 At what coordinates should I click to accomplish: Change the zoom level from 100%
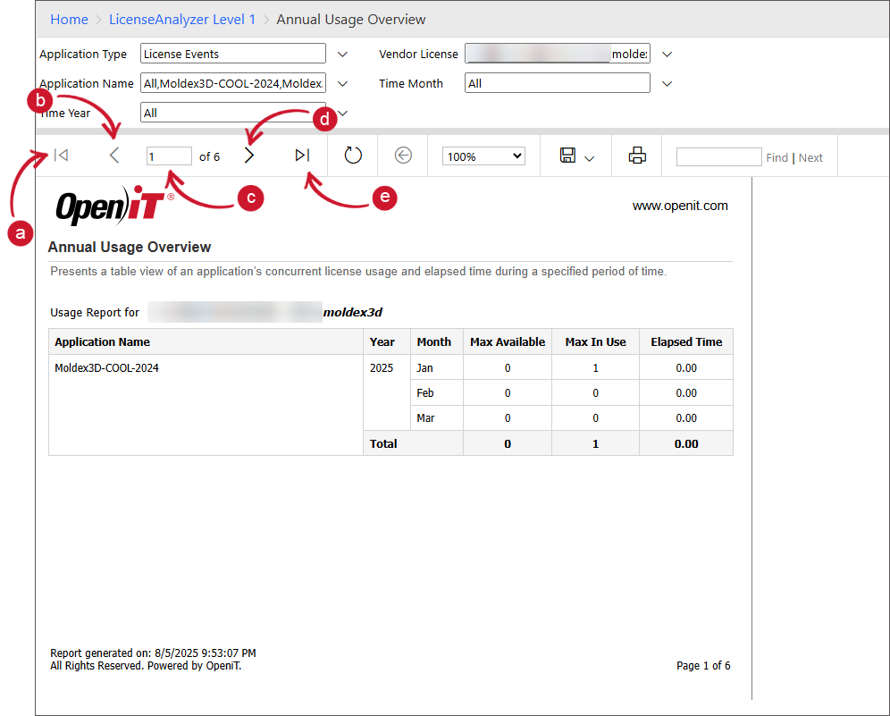[x=483, y=155]
